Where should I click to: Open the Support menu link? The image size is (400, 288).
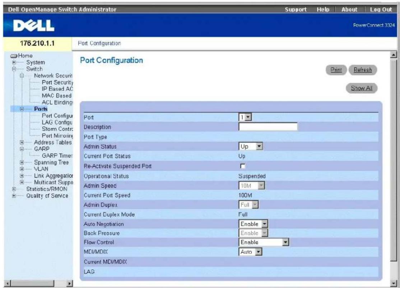pos(296,9)
